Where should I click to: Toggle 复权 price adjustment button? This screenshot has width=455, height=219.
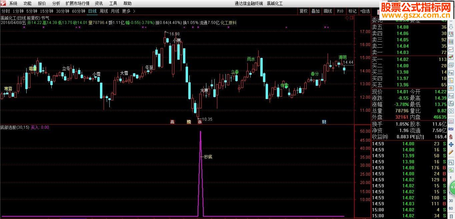coord(303,11)
